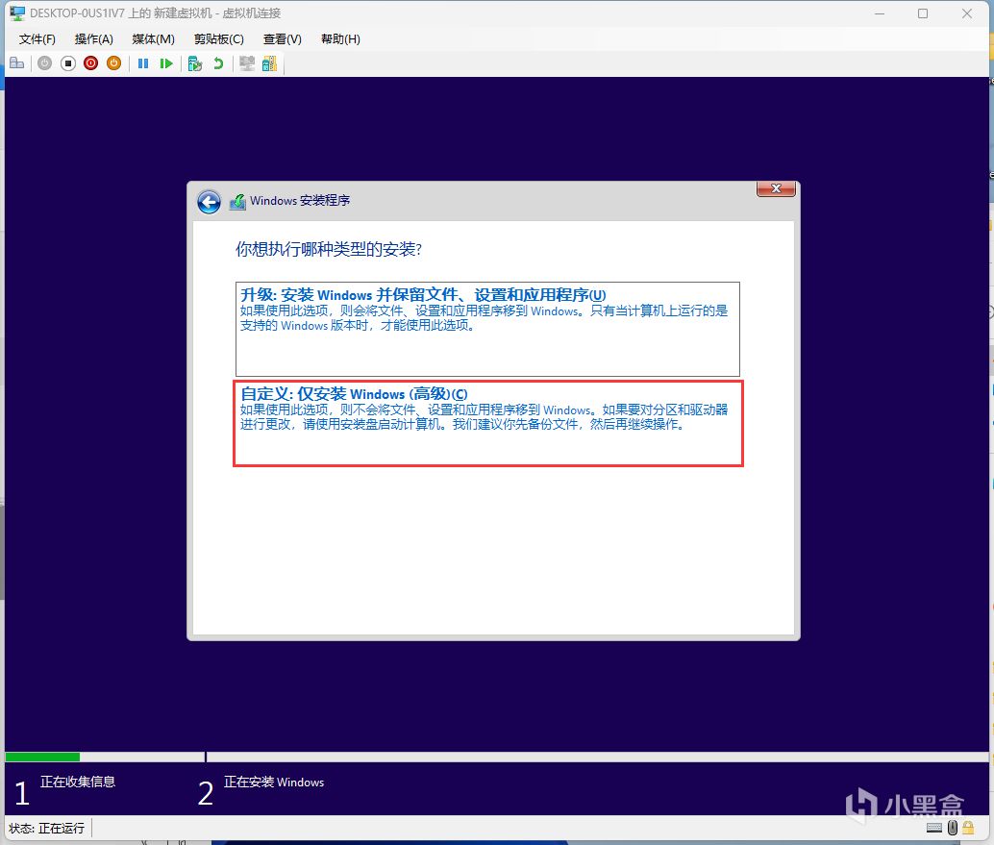Click the green Reset play icon

[166, 63]
